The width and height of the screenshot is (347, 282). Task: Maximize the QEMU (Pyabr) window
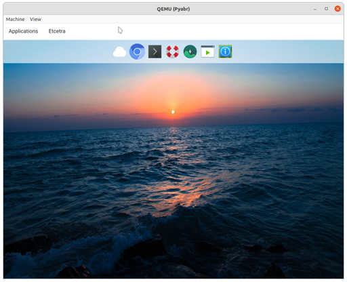[326, 9]
